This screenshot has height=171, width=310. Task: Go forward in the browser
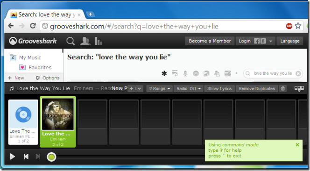click(21, 26)
